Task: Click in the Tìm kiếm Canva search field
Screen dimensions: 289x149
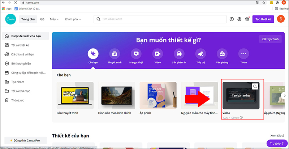Action: 160,19
